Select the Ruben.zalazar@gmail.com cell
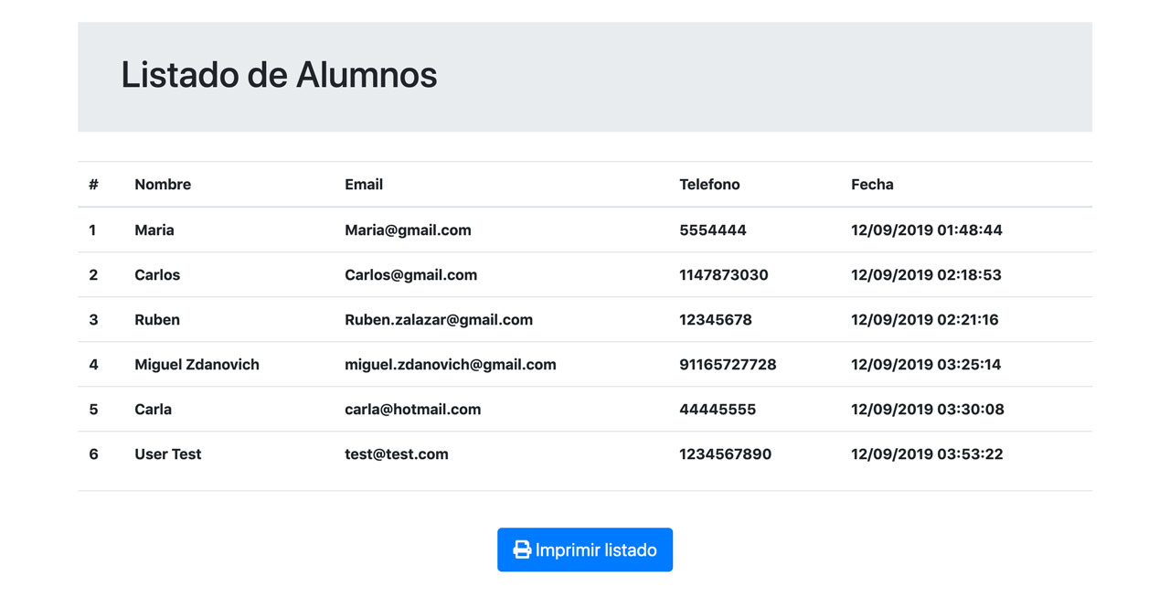The image size is (1170, 598). coord(439,320)
